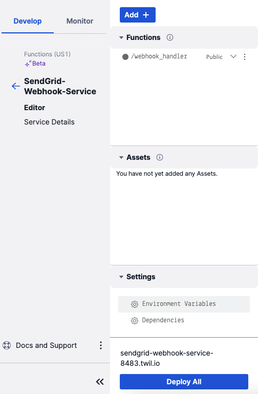The height and width of the screenshot is (394, 258).
Task: Click the webhook_handler status dot
Action: coord(125,57)
